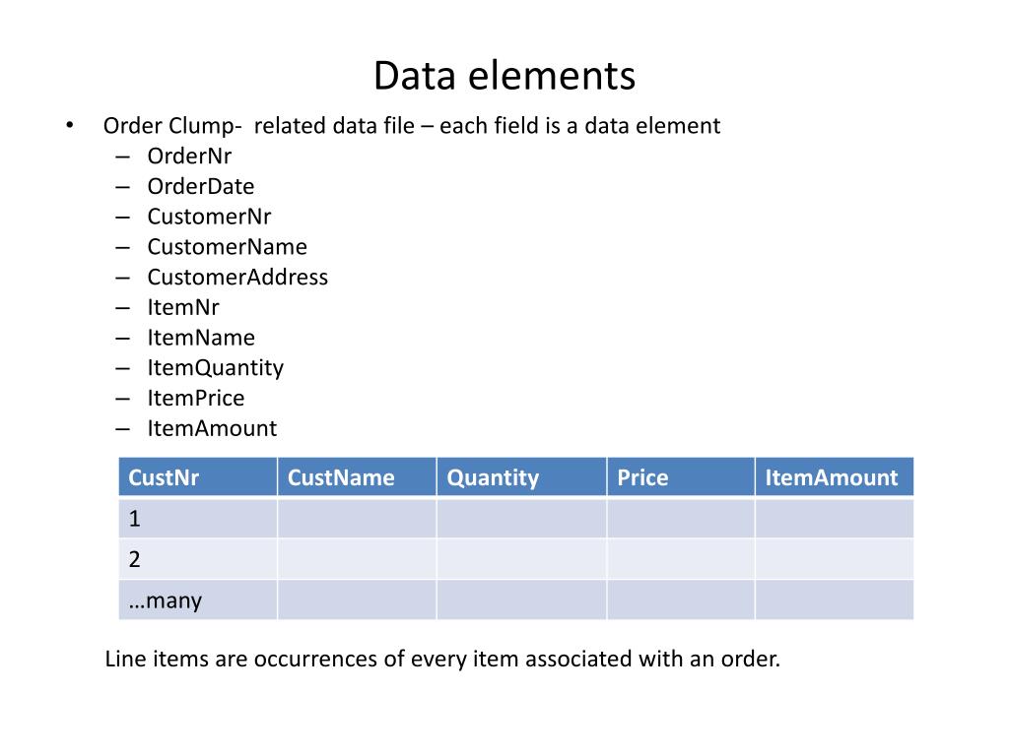Click the CustNr table header
Viewport: 1009px width, 756px height.
coord(198,477)
